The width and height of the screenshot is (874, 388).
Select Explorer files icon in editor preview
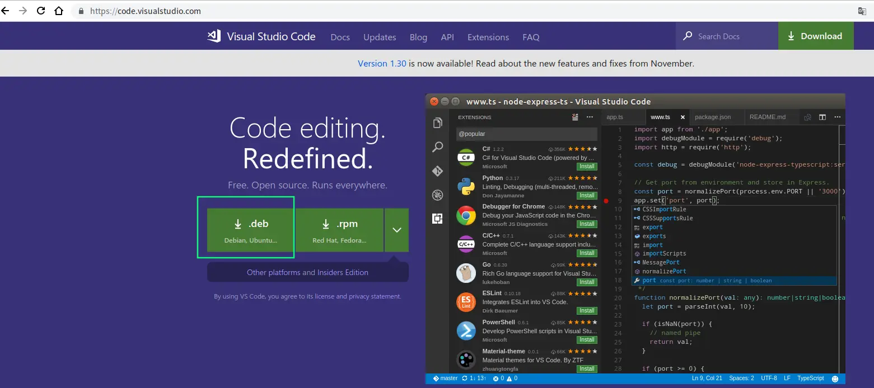coord(438,123)
